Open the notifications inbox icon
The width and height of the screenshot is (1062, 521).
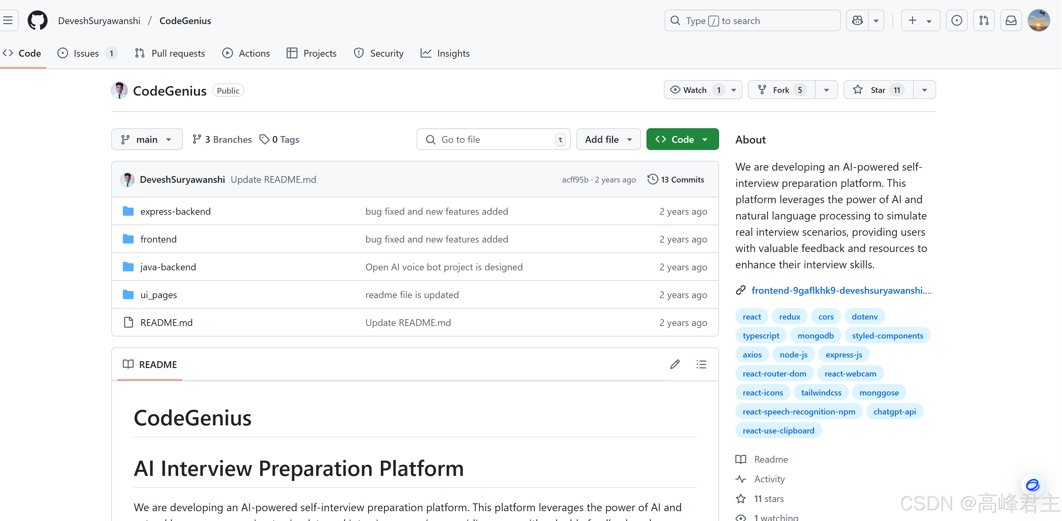click(x=1011, y=21)
